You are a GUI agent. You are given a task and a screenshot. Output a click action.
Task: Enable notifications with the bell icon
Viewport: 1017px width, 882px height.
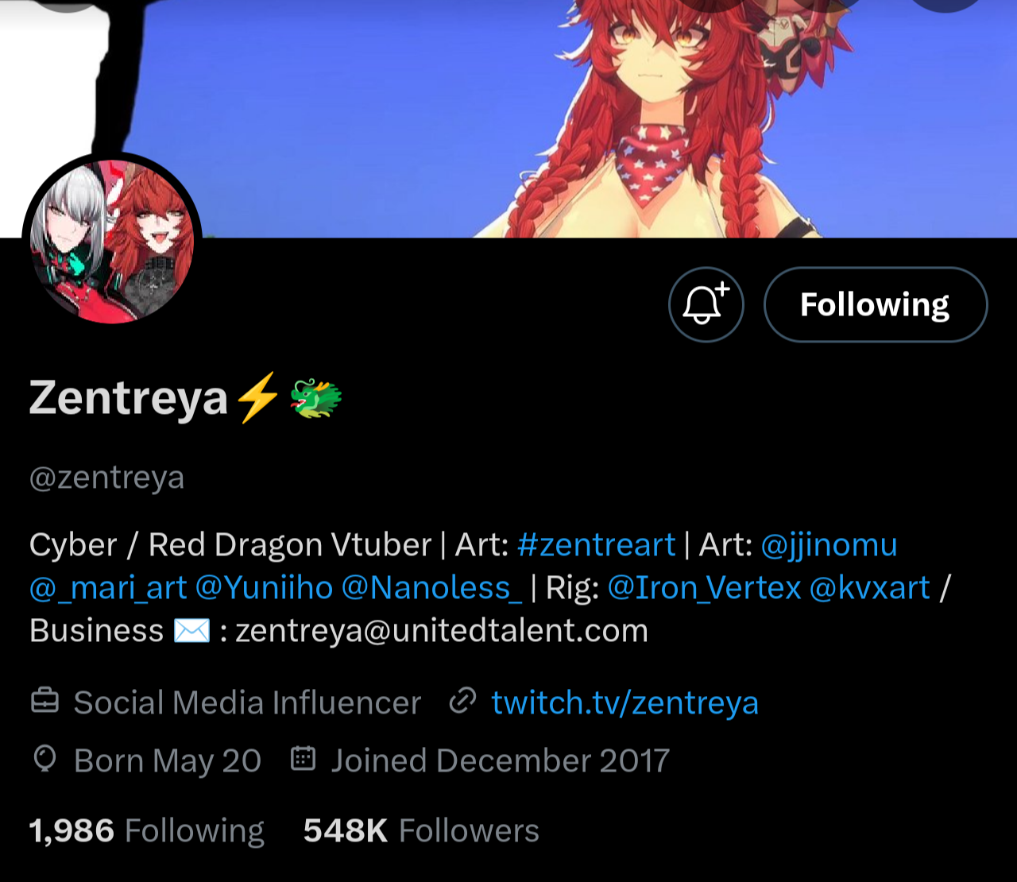click(x=706, y=304)
